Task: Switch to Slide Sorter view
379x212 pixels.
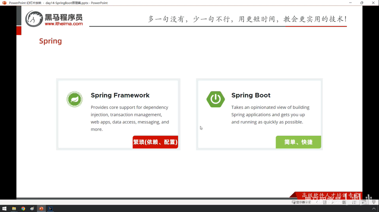Action: pyautogui.click(x=354, y=202)
